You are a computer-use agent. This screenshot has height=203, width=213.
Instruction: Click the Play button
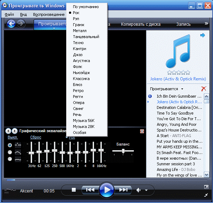click(106, 190)
